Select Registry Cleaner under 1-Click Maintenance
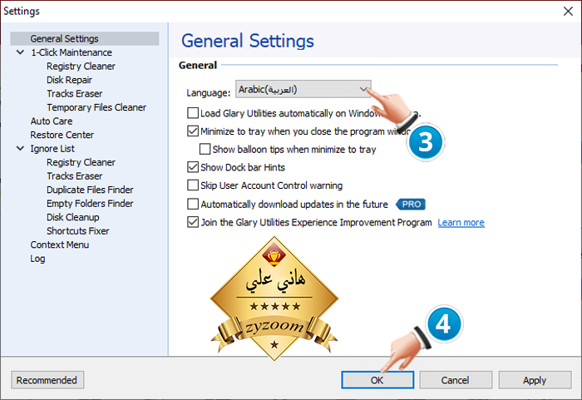This screenshot has height=400, width=582. tap(81, 66)
